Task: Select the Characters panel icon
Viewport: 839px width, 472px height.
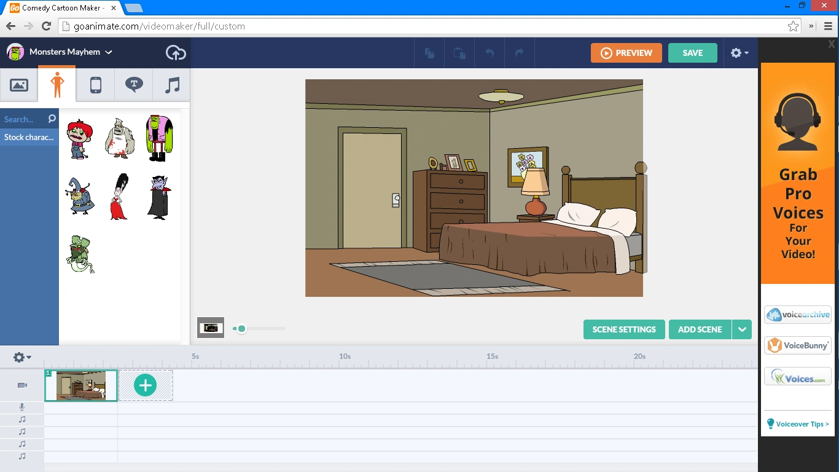Action: click(x=57, y=84)
